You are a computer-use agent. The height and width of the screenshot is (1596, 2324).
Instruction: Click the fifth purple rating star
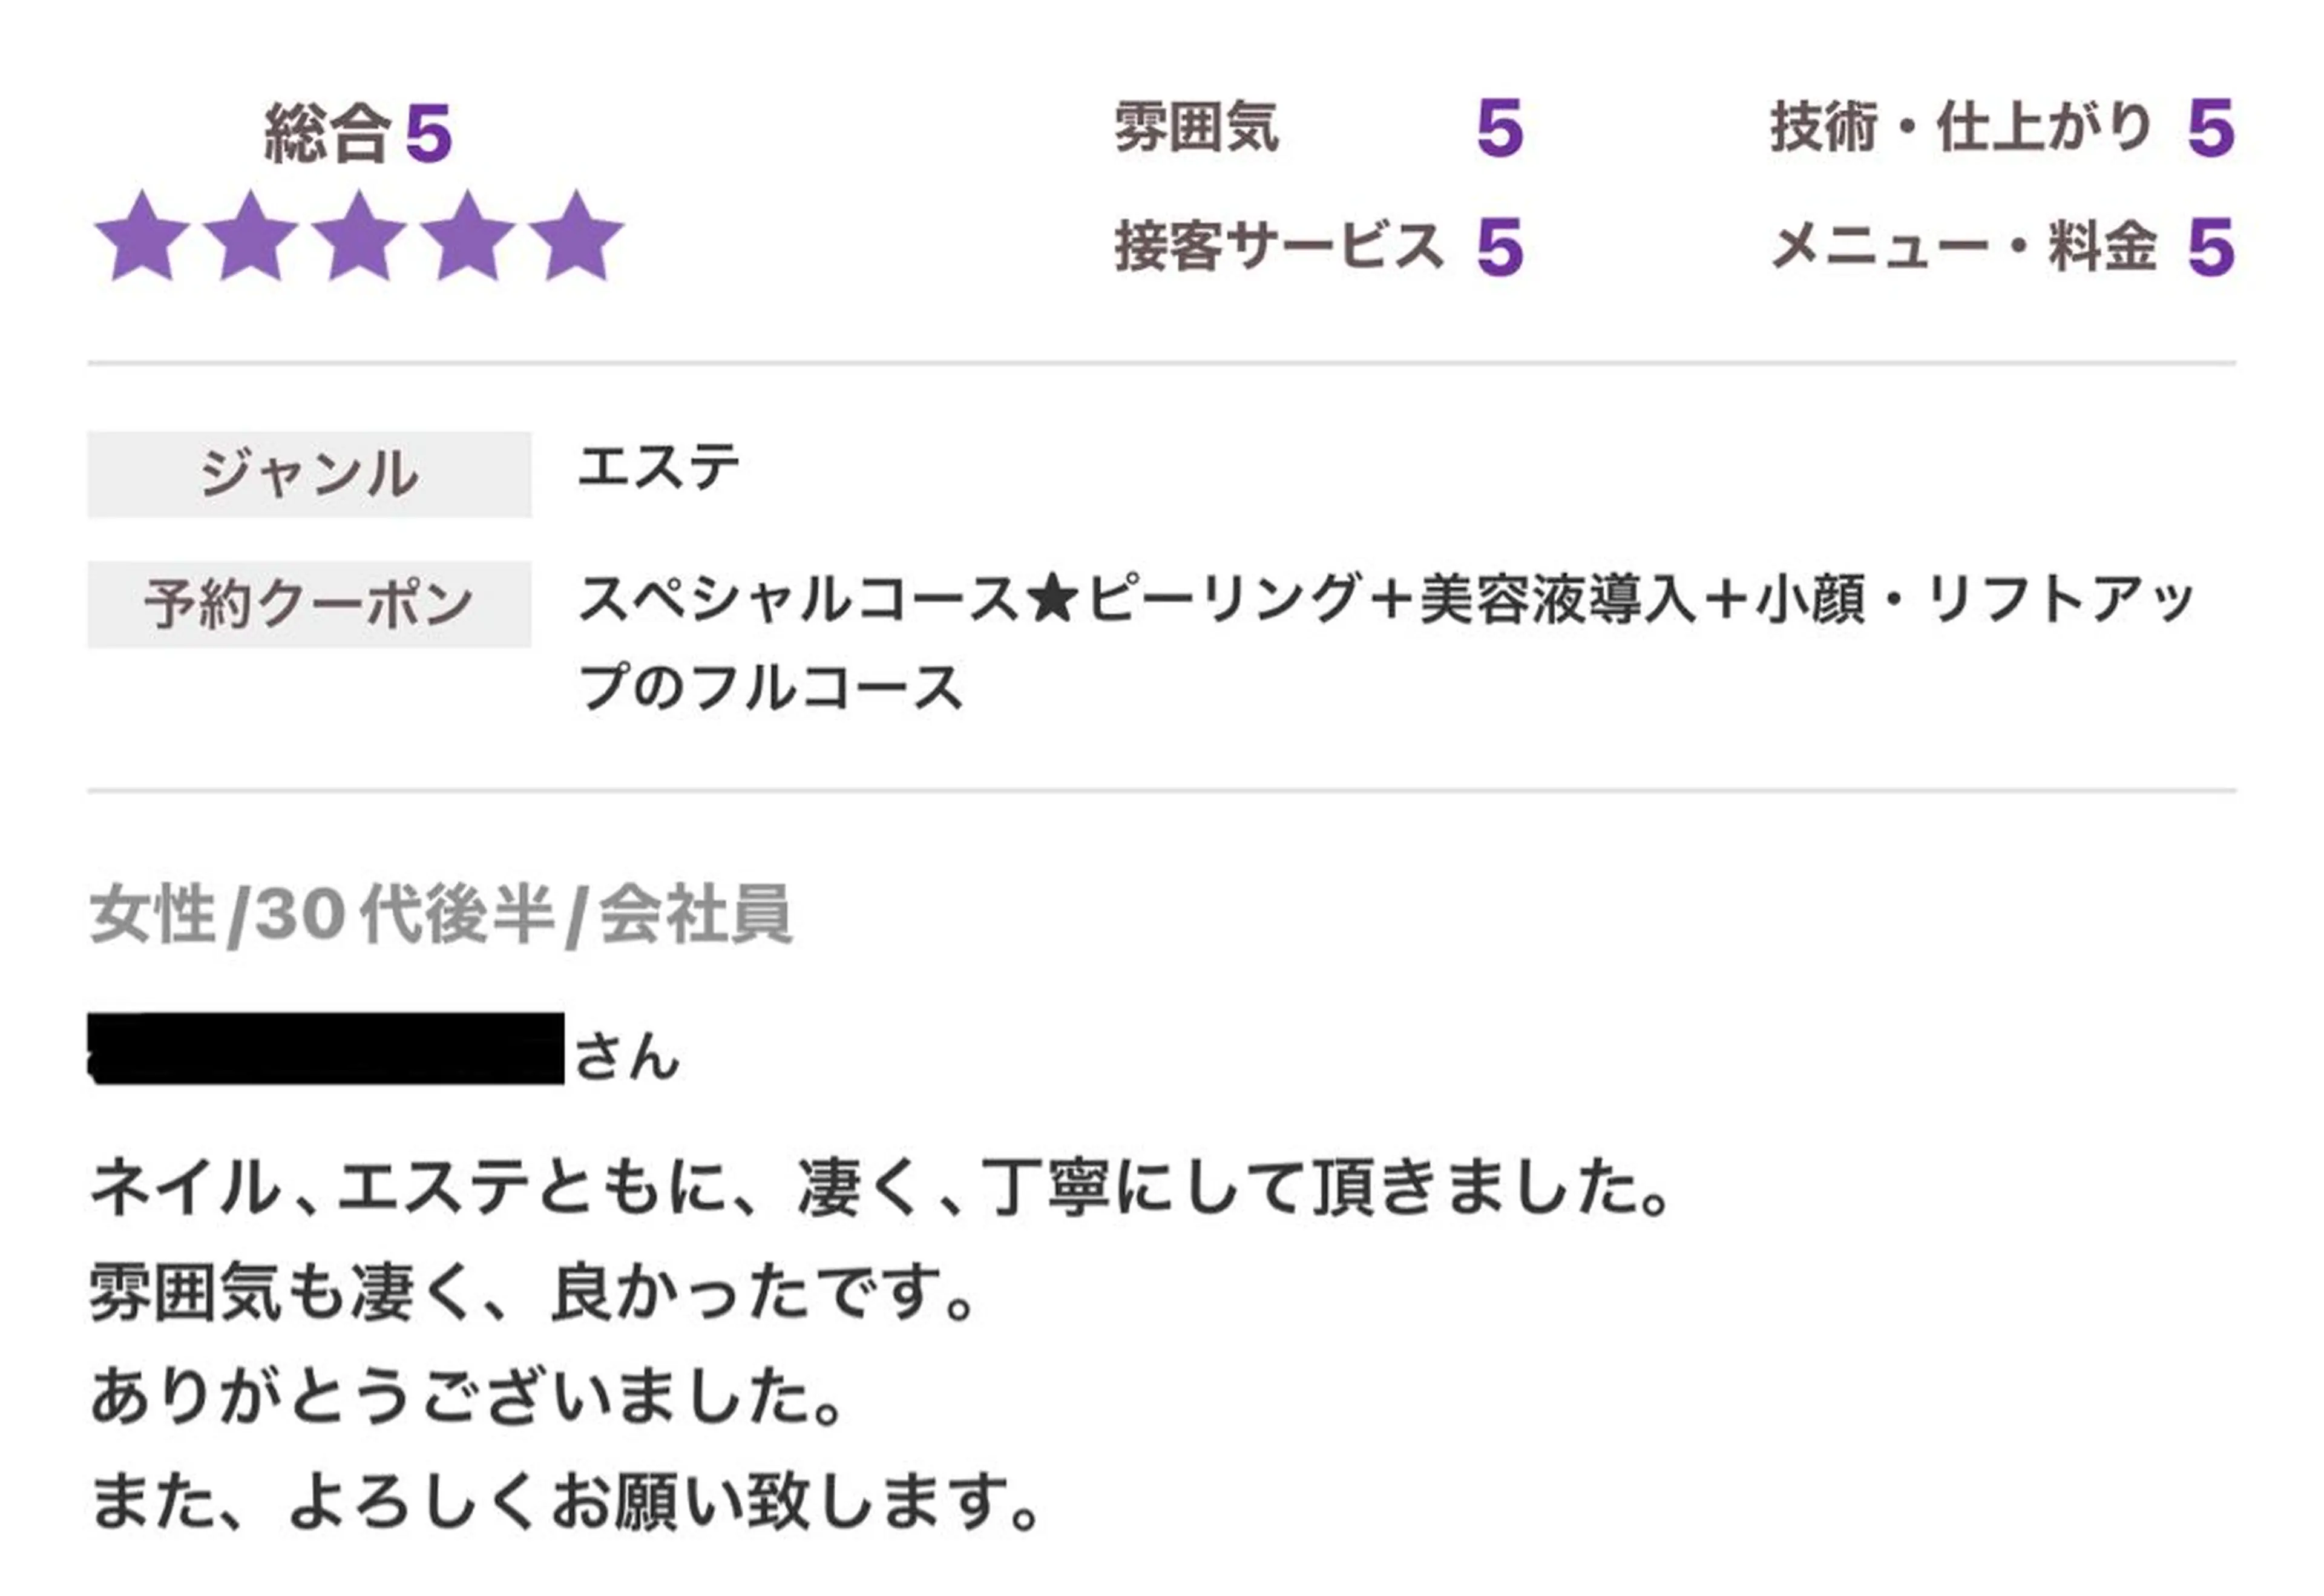click(x=576, y=238)
